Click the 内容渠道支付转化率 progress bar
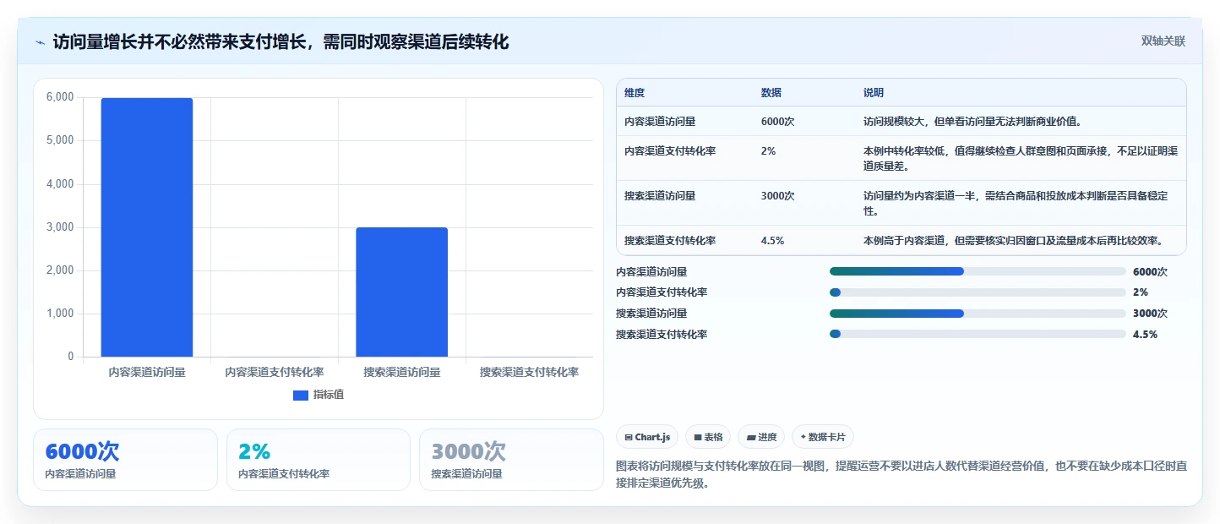Viewport: 1220px width, 524px height. tap(978, 292)
